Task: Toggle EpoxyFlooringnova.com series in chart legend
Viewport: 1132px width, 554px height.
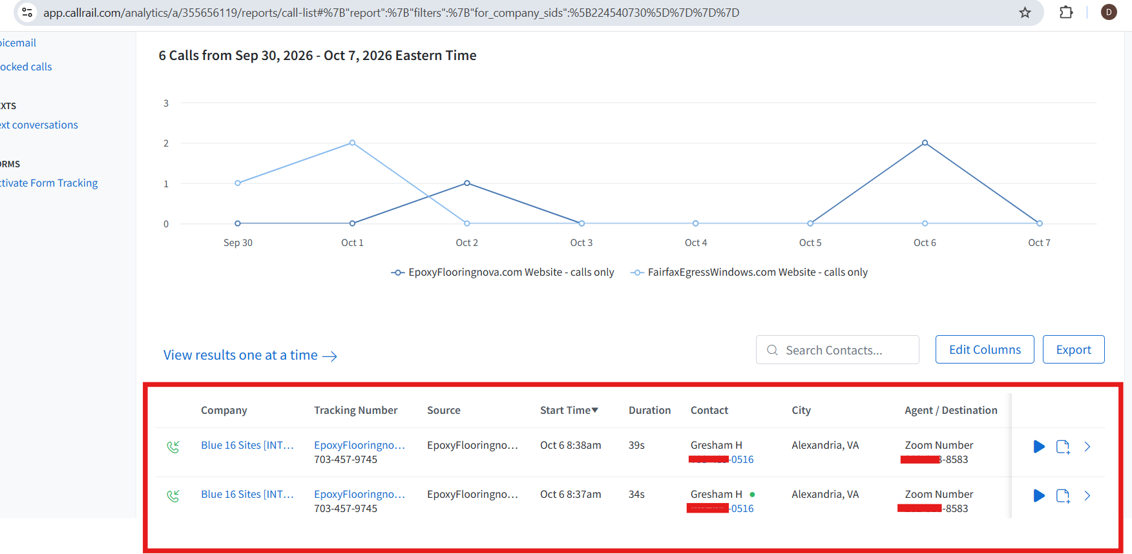Action: coord(503,272)
